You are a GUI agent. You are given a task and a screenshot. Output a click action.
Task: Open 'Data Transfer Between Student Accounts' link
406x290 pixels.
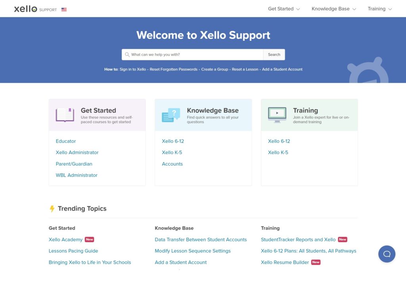201,240
